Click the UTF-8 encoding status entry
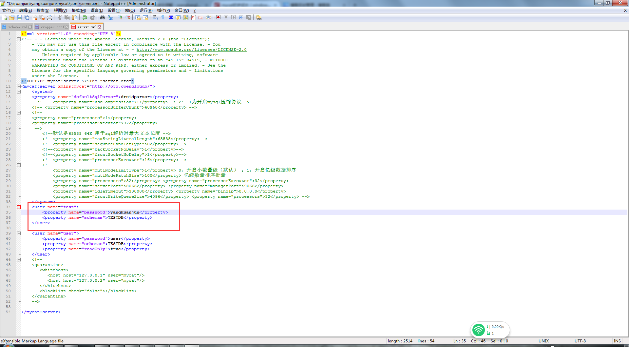The image size is (629, 347). pyautogui.click(x=580, y=341)
